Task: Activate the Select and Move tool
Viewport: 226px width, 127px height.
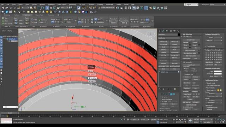Action: (47, 8)
